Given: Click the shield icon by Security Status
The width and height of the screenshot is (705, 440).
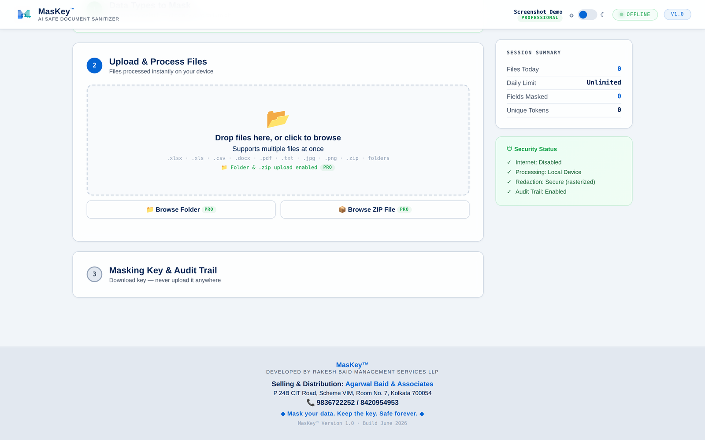Looking at the screenshot, I should click(509, 149).
